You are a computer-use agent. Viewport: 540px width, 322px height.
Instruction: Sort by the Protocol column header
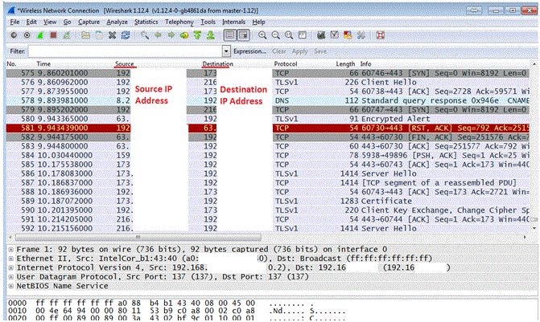point(286,64)
